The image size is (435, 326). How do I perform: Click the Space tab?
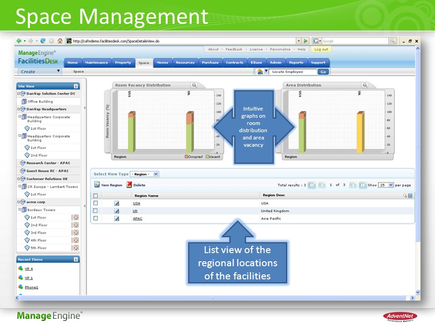point(144,63)
